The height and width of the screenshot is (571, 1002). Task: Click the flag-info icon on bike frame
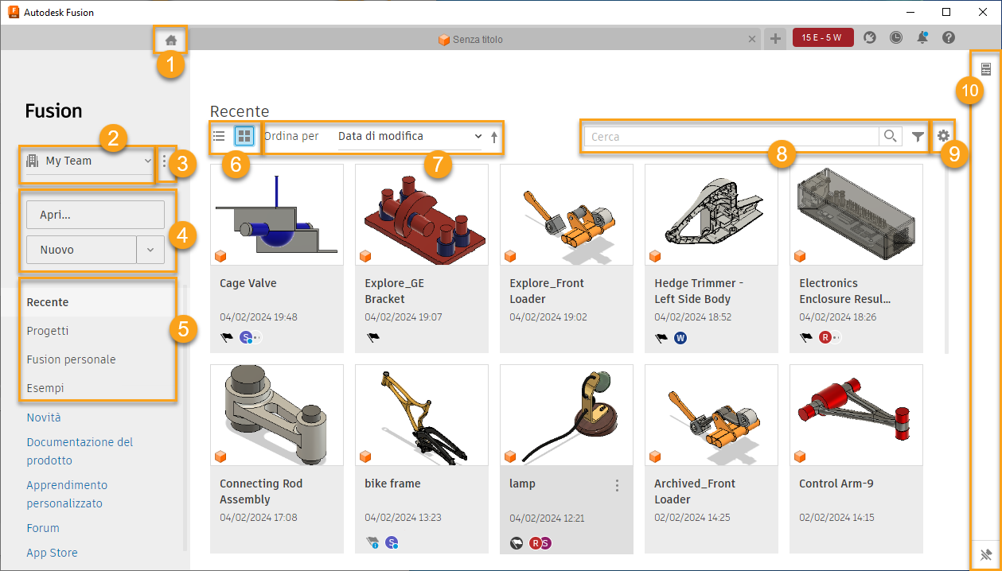[x=372, y=543]
